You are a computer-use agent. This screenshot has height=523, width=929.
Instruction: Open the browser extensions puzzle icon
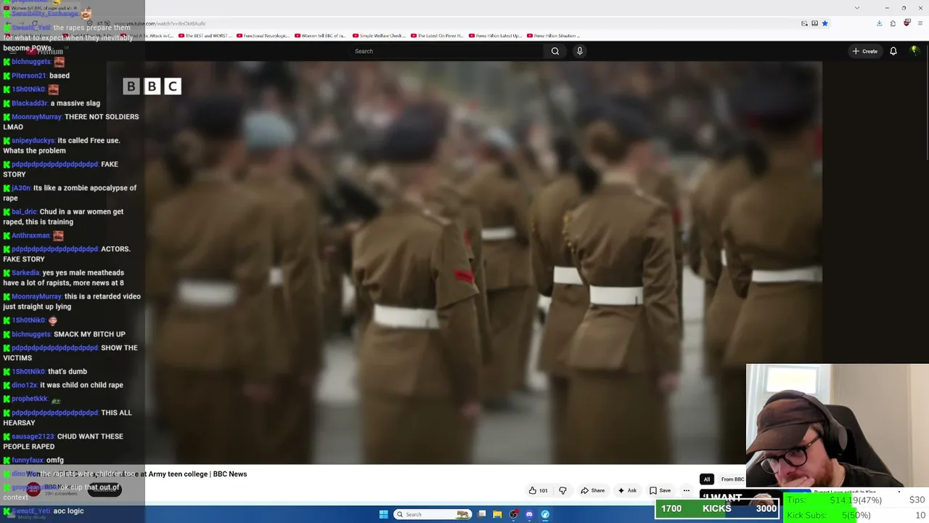[893, 23]
